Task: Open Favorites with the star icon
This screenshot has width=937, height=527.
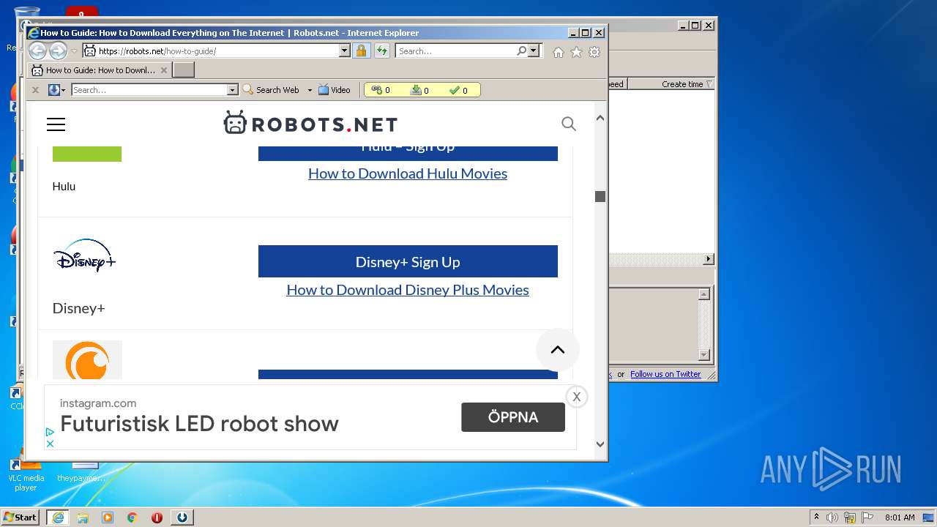Action: click(576, 52)
